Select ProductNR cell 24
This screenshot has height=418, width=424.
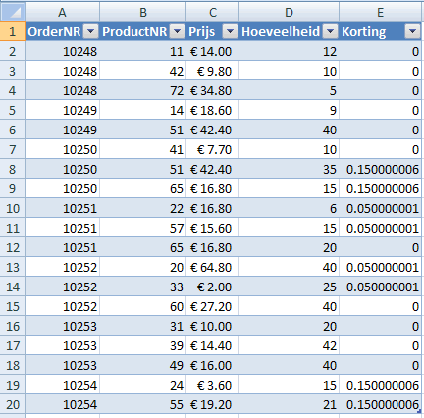(x=143, y=385)
